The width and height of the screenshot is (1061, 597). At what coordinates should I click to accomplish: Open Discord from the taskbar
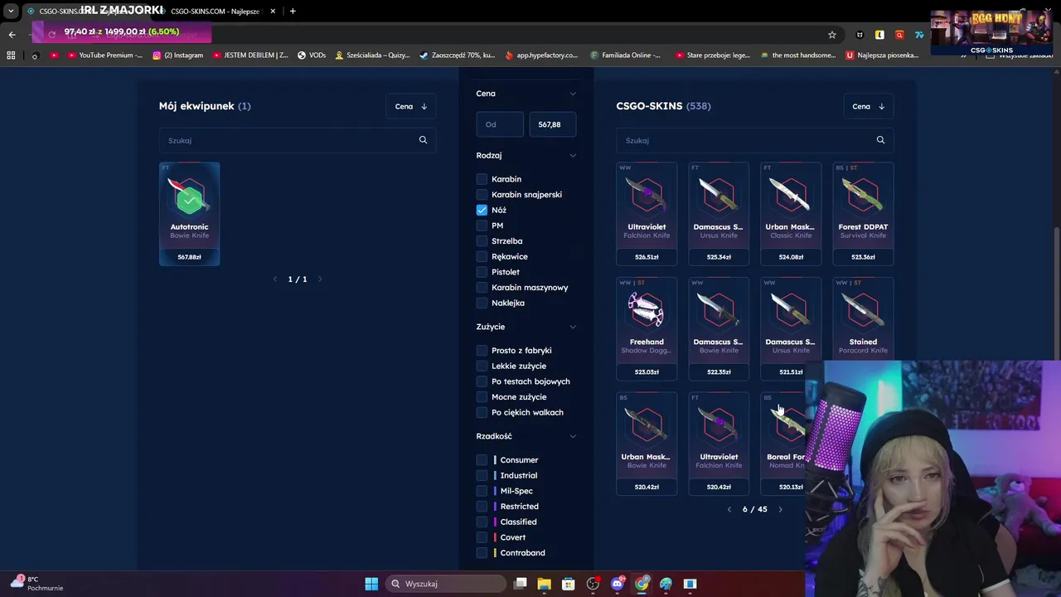tap(617, 584)
